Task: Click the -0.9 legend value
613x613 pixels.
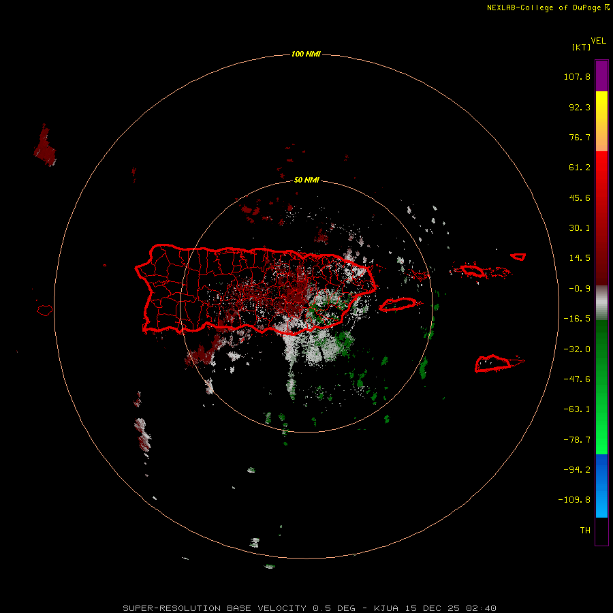Action: tap(580, 289)
